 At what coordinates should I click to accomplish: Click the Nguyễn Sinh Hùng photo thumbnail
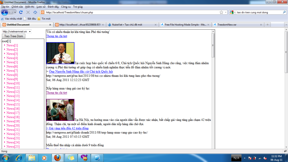click(x=60, y=53)
